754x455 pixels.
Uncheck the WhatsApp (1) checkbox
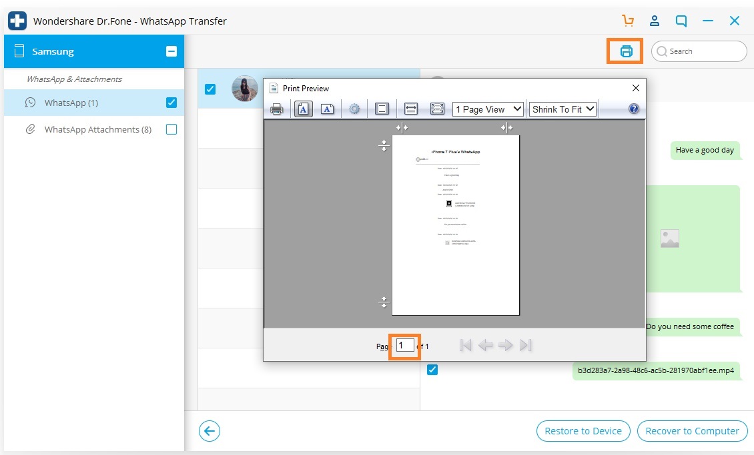pyautogui.click(x=171, y=102)
